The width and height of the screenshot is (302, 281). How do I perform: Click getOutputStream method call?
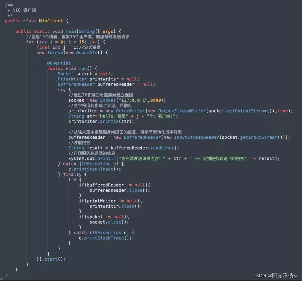[x=247, y=111]
